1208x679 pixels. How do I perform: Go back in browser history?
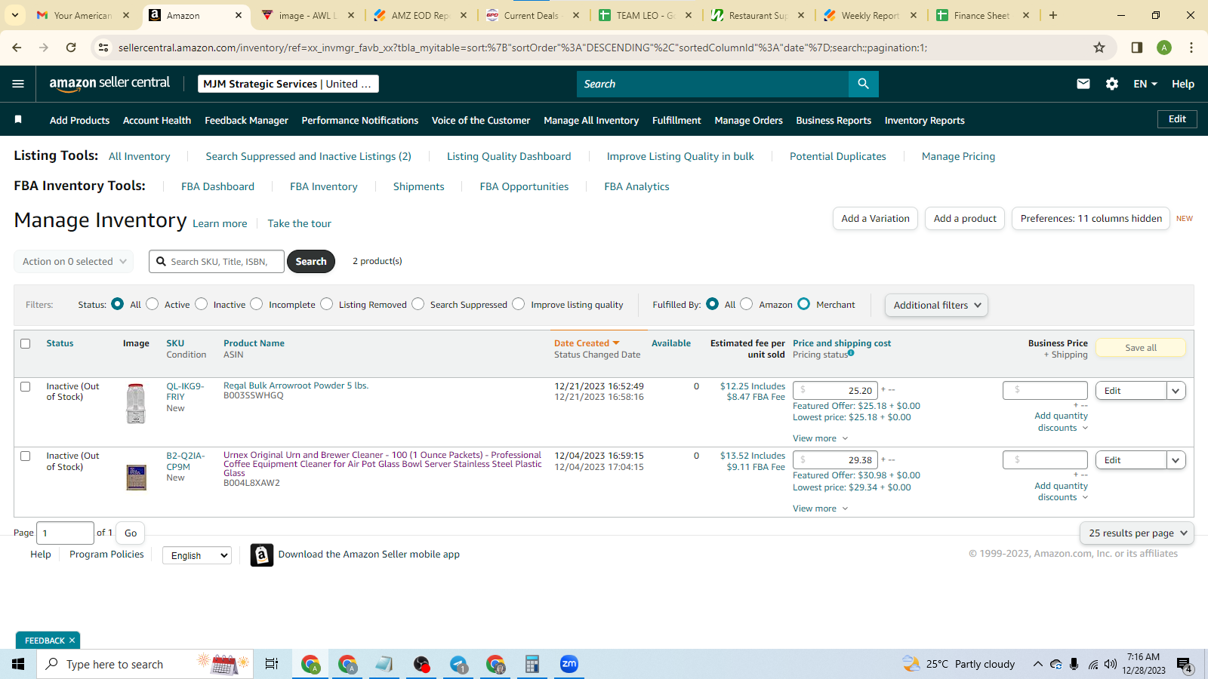pos(17,48)
